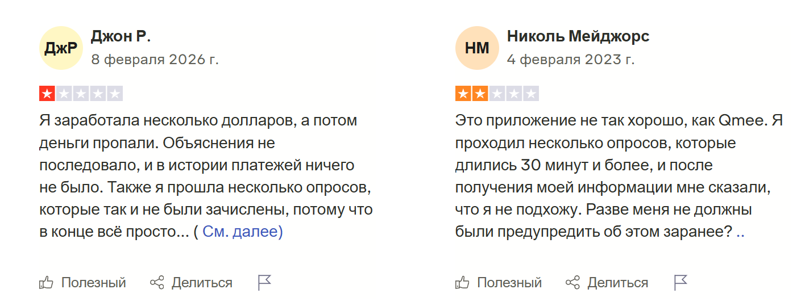Click share icon under Николь Мейджорс's review
Viewport: 805px width, 306px height.
click(x=572, y=283)
